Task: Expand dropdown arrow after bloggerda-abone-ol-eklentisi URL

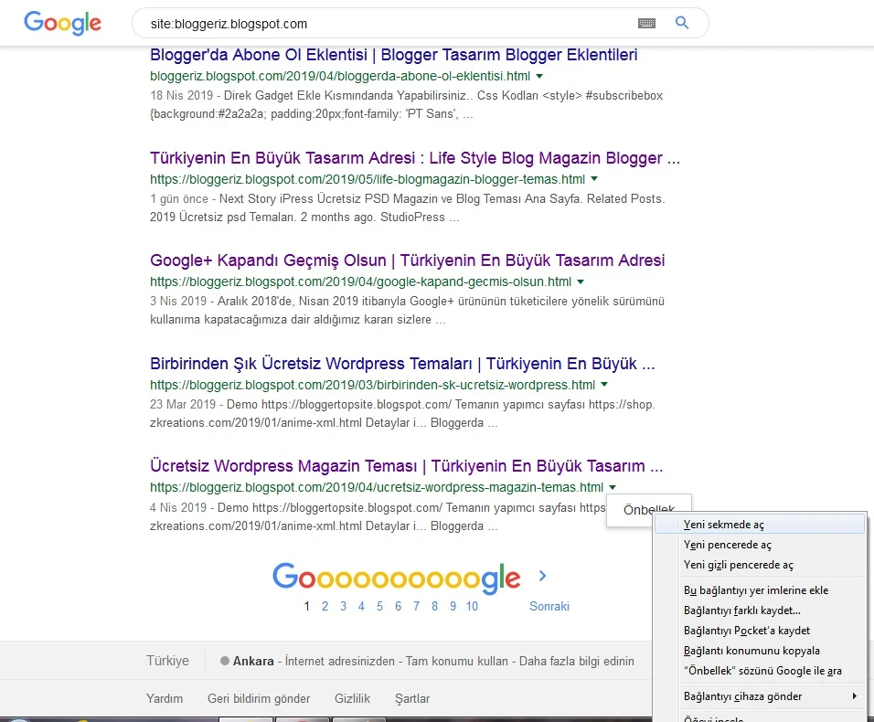Action: coord(539,77)
